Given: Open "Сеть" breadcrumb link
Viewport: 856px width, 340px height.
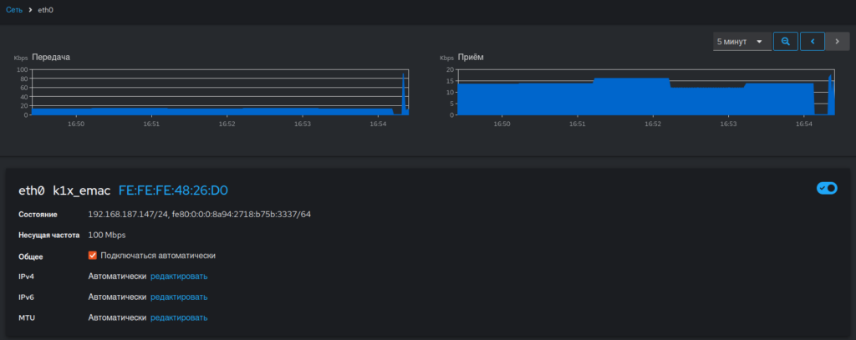Looking at the screenshot, I should (x=14, y=10).
